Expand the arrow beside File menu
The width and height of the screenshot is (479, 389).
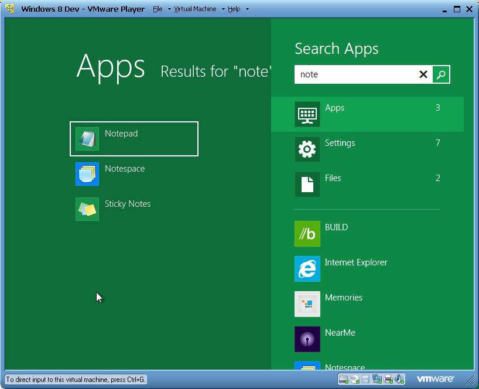pos(169,9)
